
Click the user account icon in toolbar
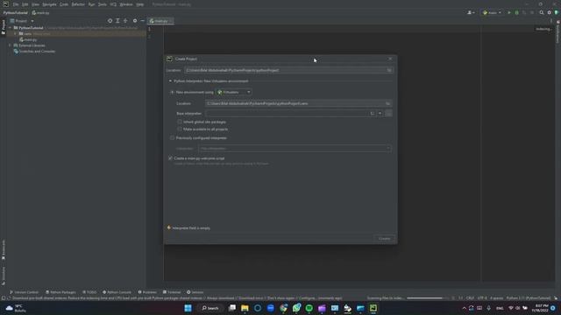(x=471, y=12)
